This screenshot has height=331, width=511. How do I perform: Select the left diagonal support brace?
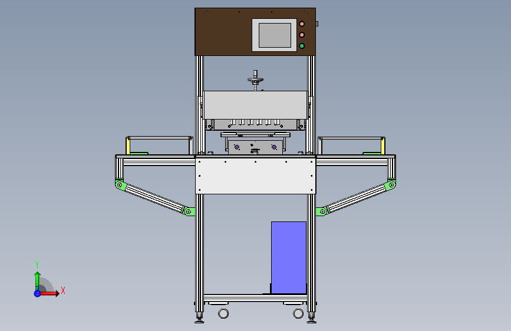click(154, 198)
